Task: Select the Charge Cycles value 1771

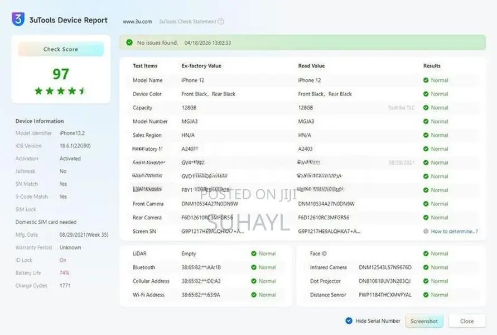Action: [x=65, y=285]
